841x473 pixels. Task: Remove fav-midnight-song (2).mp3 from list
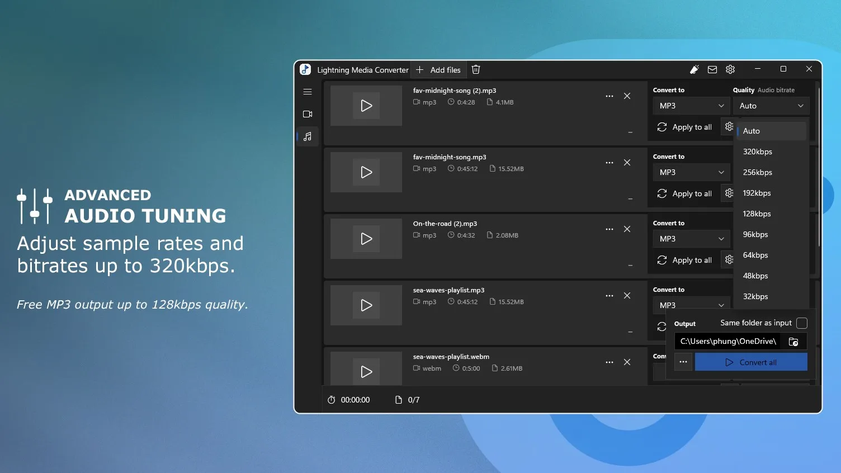(x=627, y=96)
